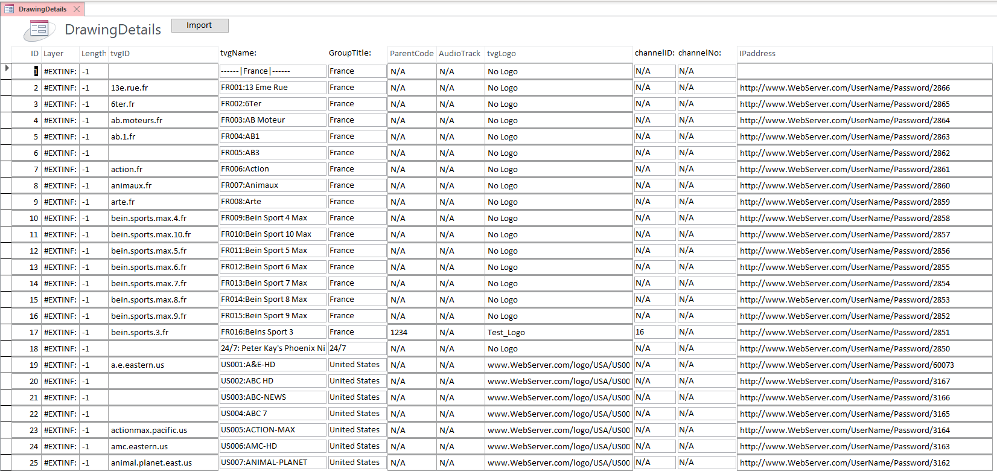Screen dimensions: 997x471
Task: Close the DrawingDetails tab
Action: click(77, 9)
